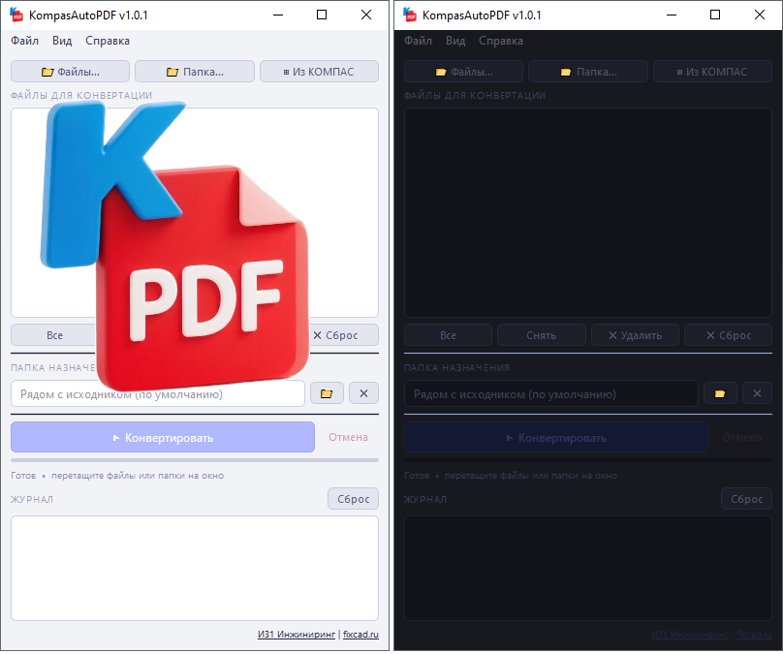
Task: Open Справка menu in light window
Action: (x=108, y=41)
